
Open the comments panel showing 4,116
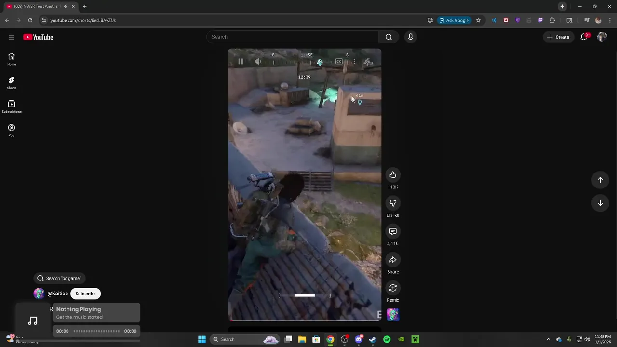pyautogui.click(x=393, y=232)
